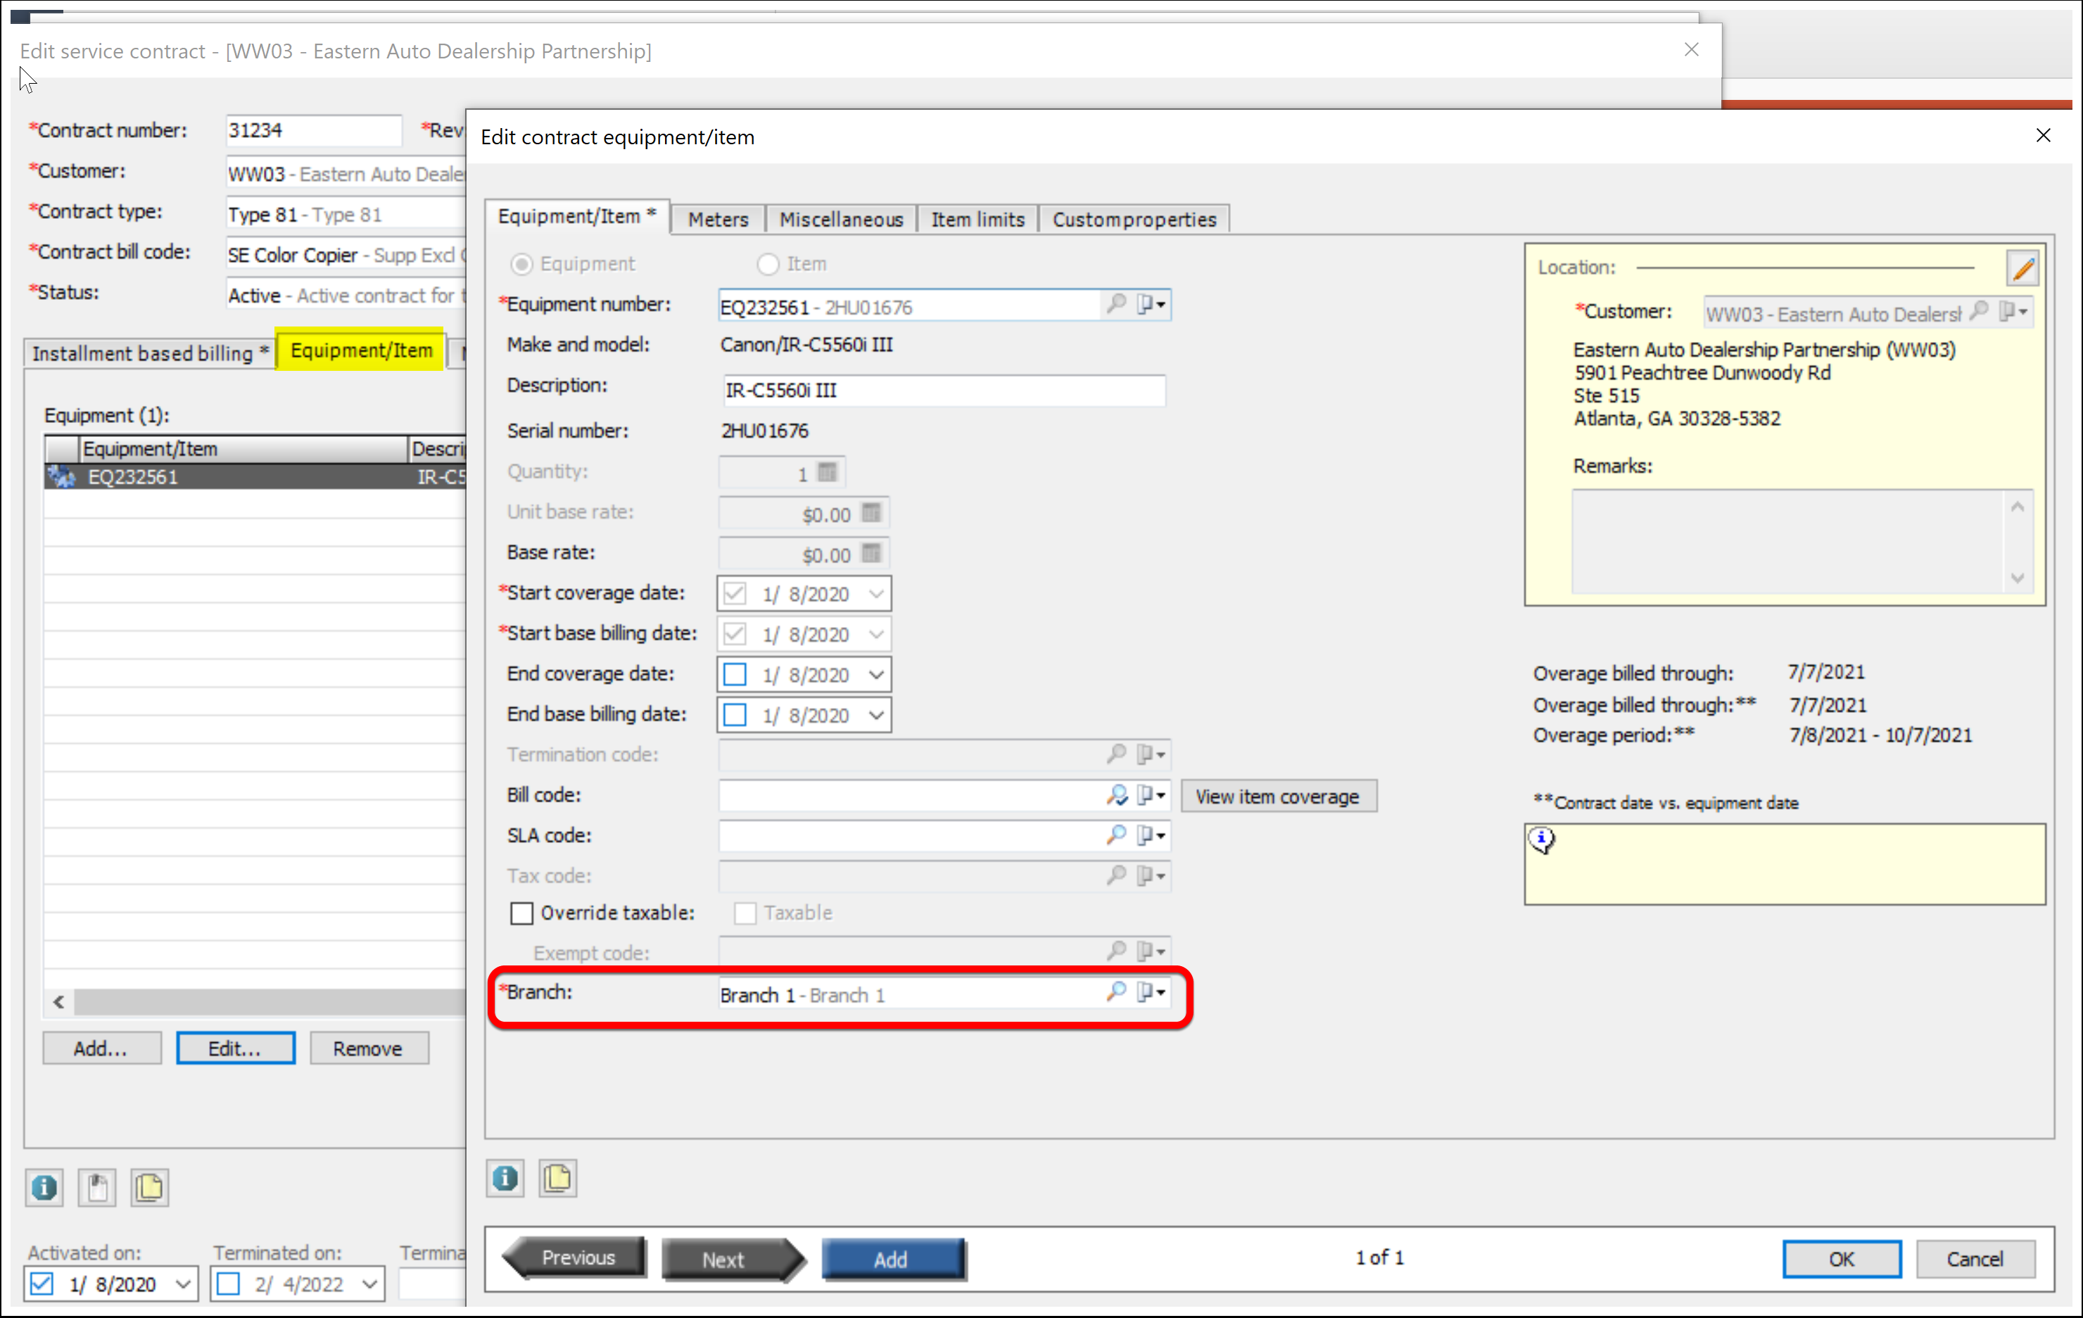Click the Cancel button

pyautogui.click(x=1975, y=1259)
